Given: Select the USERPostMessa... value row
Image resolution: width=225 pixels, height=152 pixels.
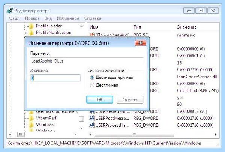Looking at the screenshot, I should pos(153,118).
